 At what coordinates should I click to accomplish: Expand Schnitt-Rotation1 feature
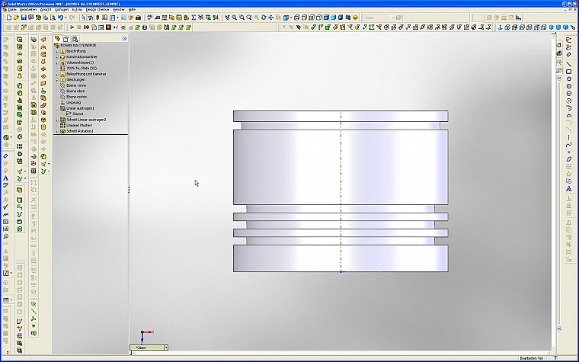click(57, 131)
